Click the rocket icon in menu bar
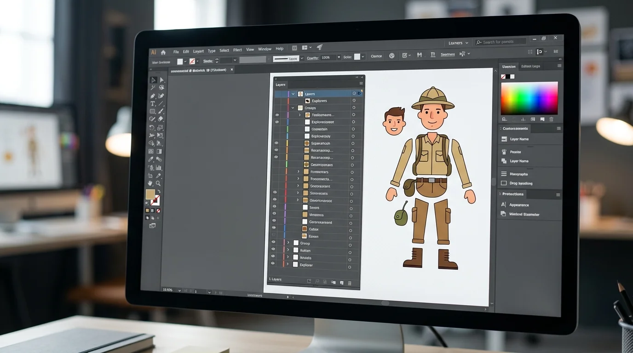This screenshot has width=633, height=353. click(320, 47)
